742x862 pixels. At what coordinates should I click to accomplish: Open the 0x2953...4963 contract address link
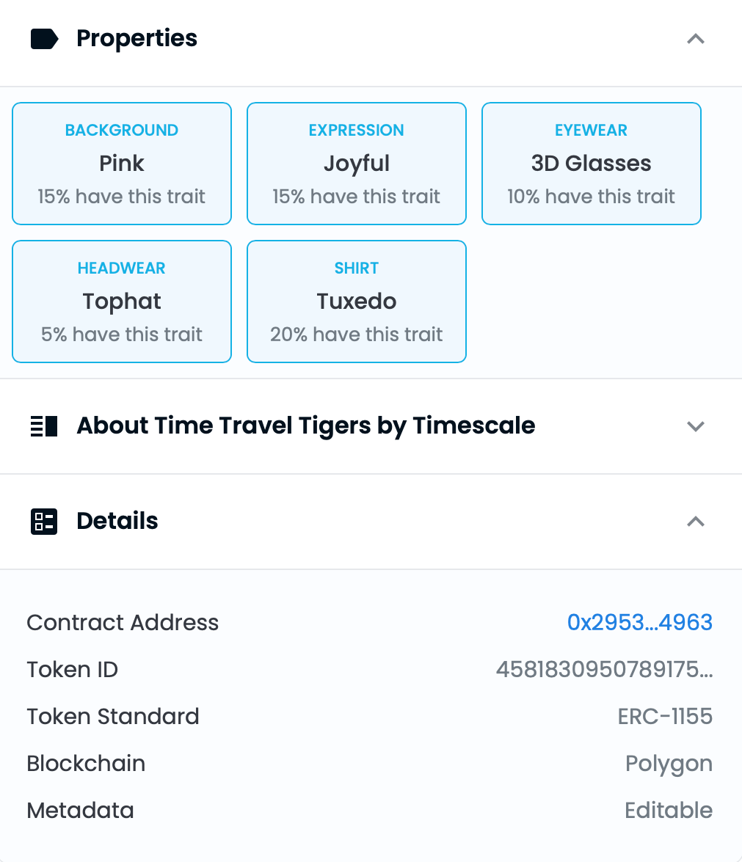click(639, 623)
